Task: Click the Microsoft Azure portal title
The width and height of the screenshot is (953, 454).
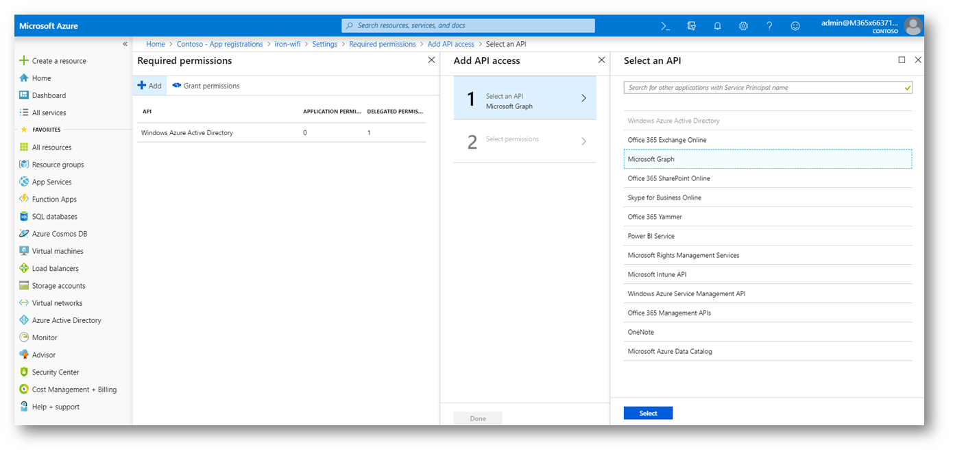Action: [x=49, y=26]
